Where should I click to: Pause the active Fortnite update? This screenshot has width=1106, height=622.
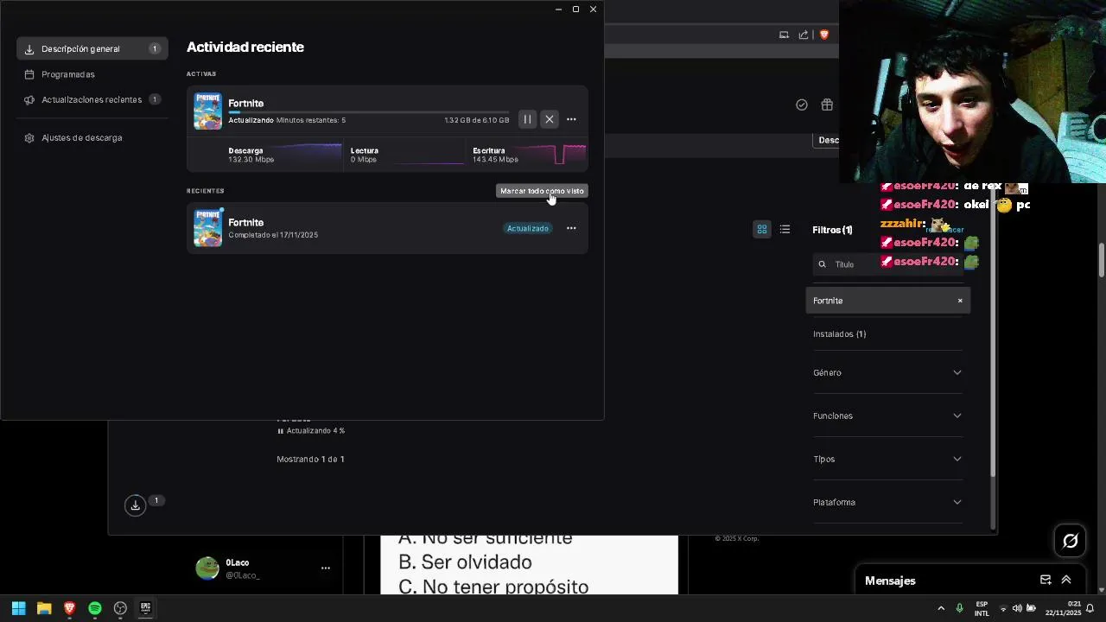pos(527,119)
